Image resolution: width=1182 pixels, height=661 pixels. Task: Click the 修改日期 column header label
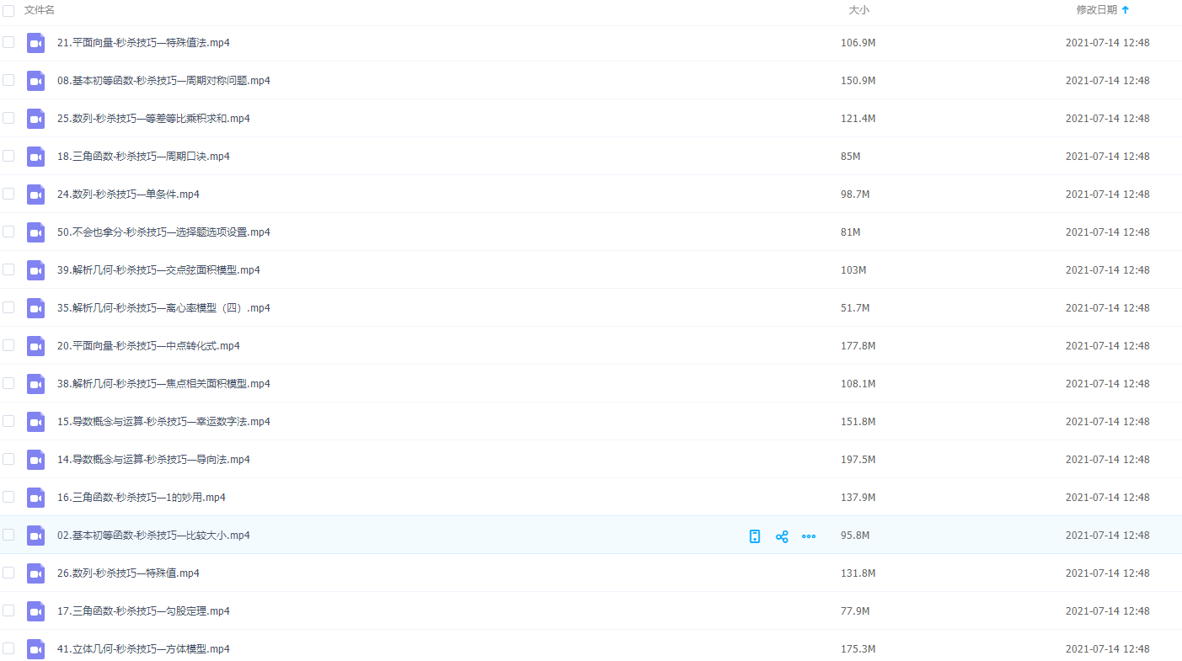pyautogui.click(x=1096, y=10)
